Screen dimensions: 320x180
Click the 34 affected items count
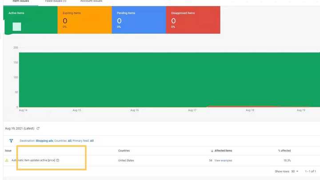[211, 160]
